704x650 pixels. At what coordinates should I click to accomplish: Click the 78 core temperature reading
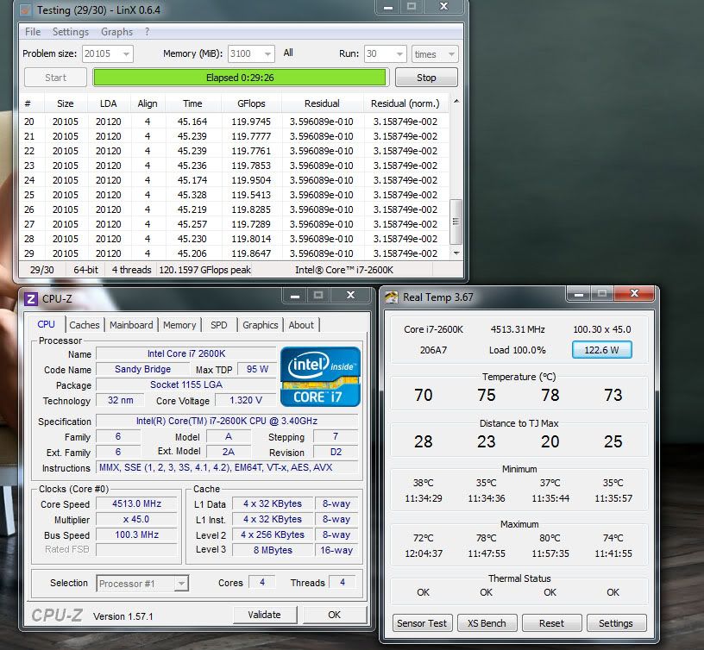[x=550, y=395]
